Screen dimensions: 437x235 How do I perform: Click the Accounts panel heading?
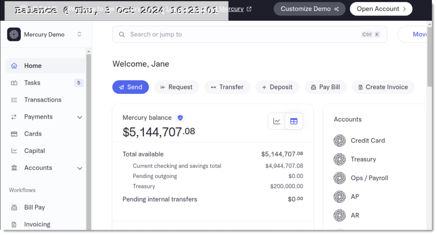[x=347, y=119]
